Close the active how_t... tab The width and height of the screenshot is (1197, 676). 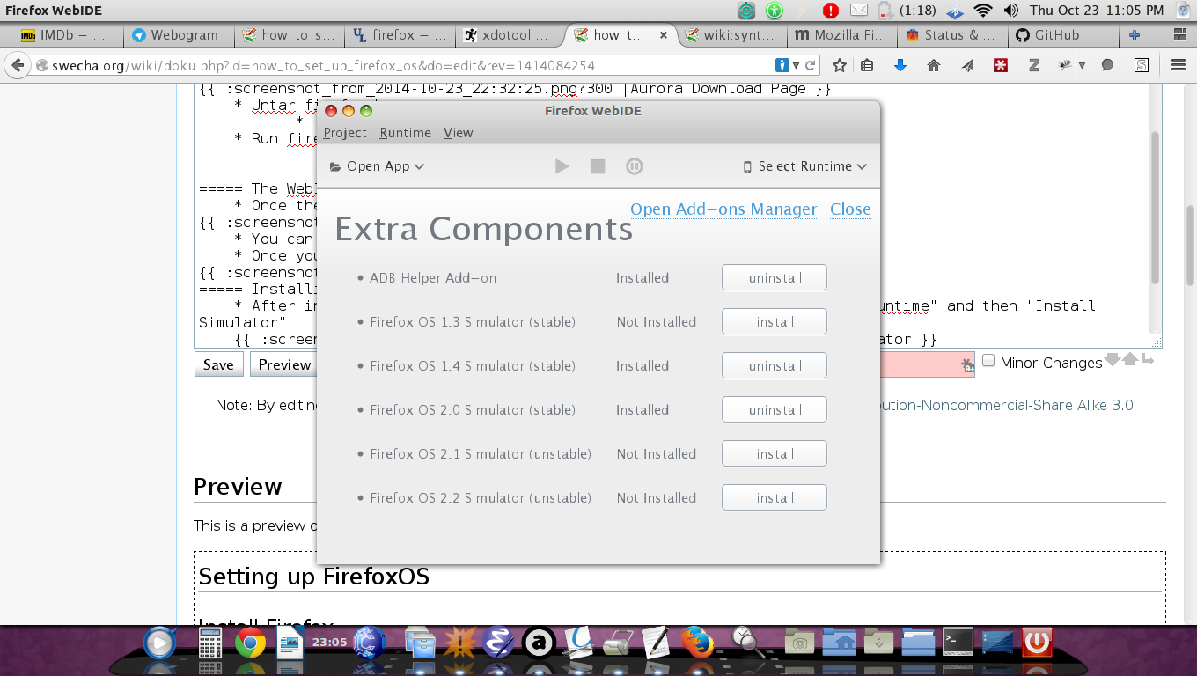(664, 36)
